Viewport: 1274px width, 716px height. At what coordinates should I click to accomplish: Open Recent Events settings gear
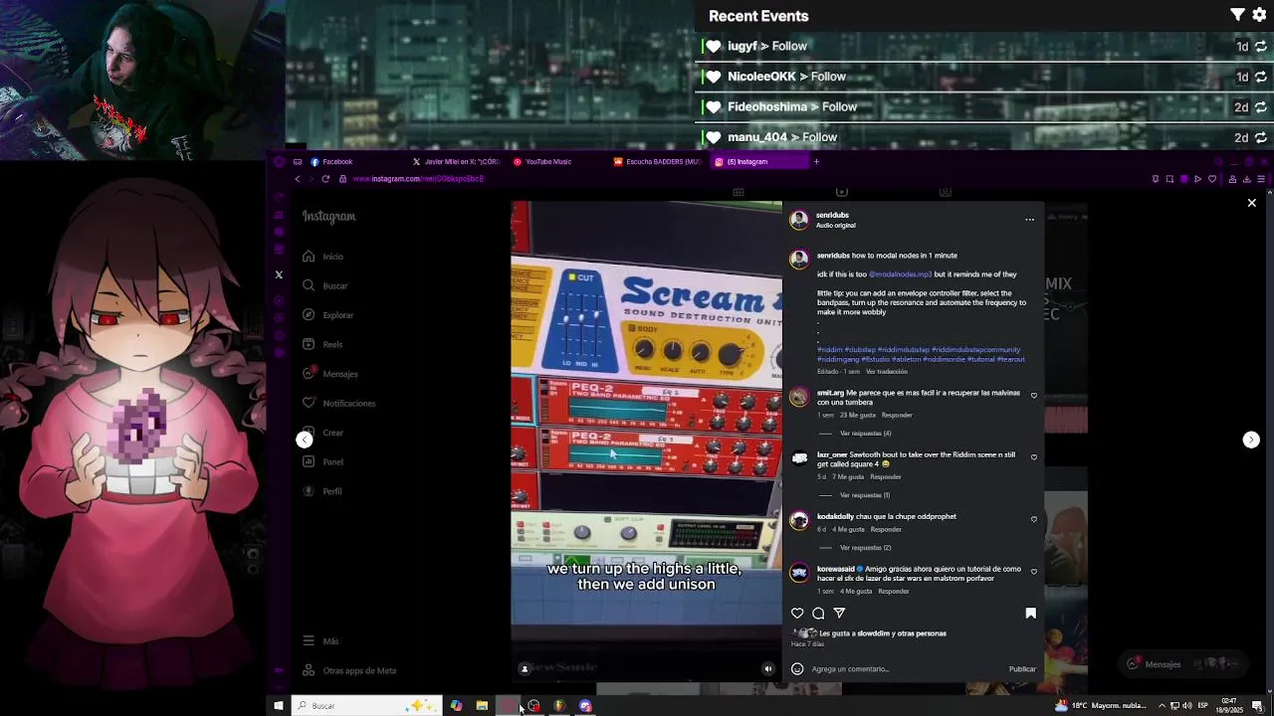1260,15
